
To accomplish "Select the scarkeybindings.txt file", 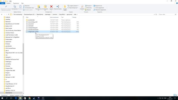I will 52,28.
